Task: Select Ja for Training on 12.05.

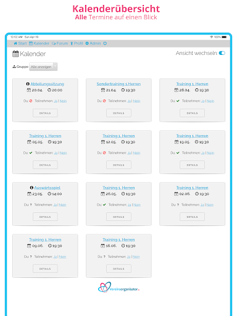Action: [x=129, y=153]
